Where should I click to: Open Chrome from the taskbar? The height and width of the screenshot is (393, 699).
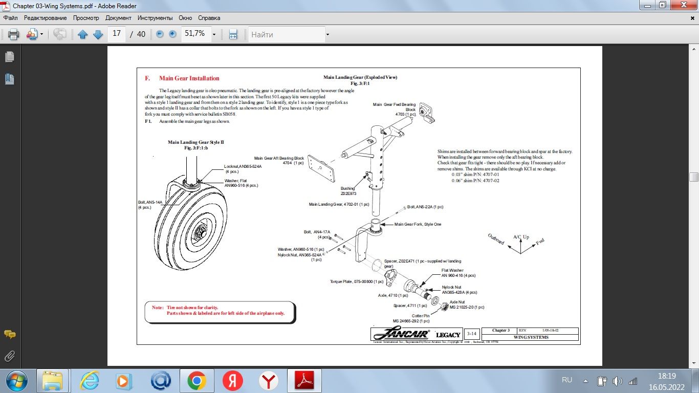pyautogui.click(x=196, y=381)
